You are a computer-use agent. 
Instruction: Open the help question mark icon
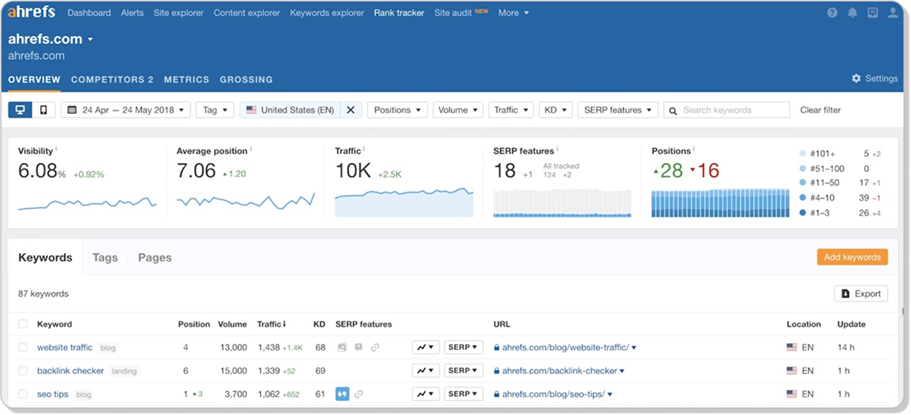coord(832,13)
